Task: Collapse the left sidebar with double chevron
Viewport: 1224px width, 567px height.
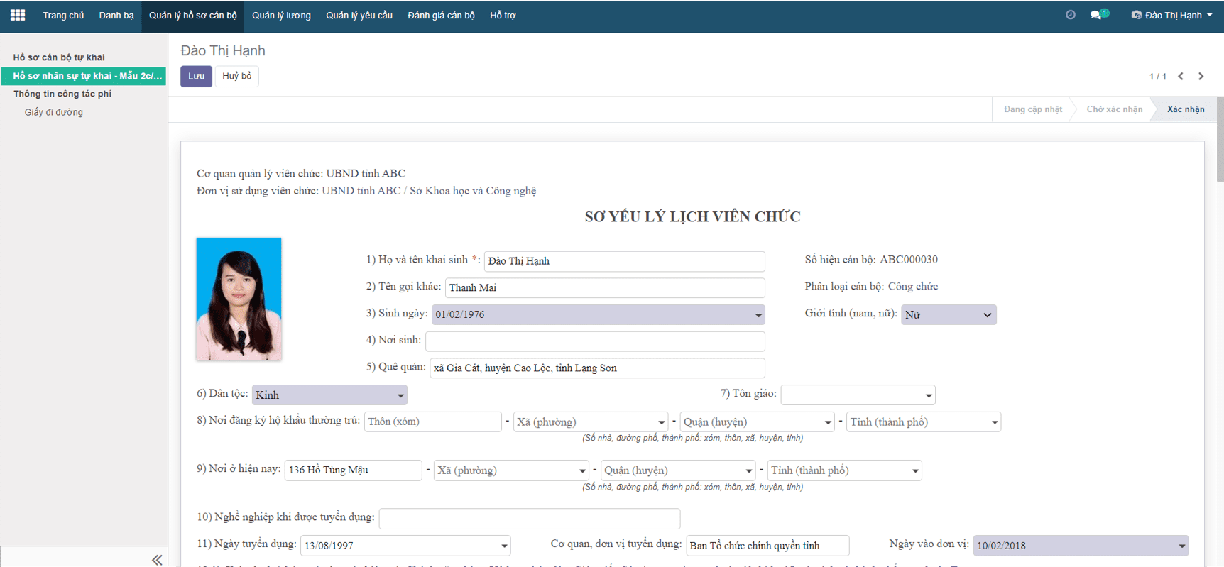Action: coord(157,559)
